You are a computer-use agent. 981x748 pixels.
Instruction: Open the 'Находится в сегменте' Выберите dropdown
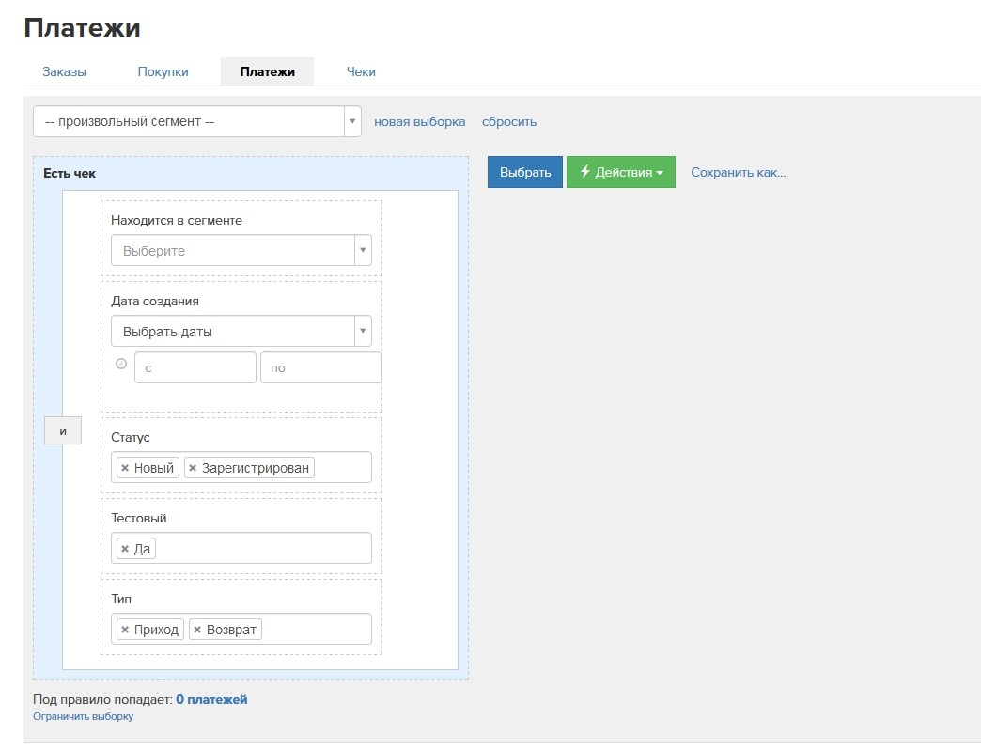pyautogui.click(x=241, y=250)
